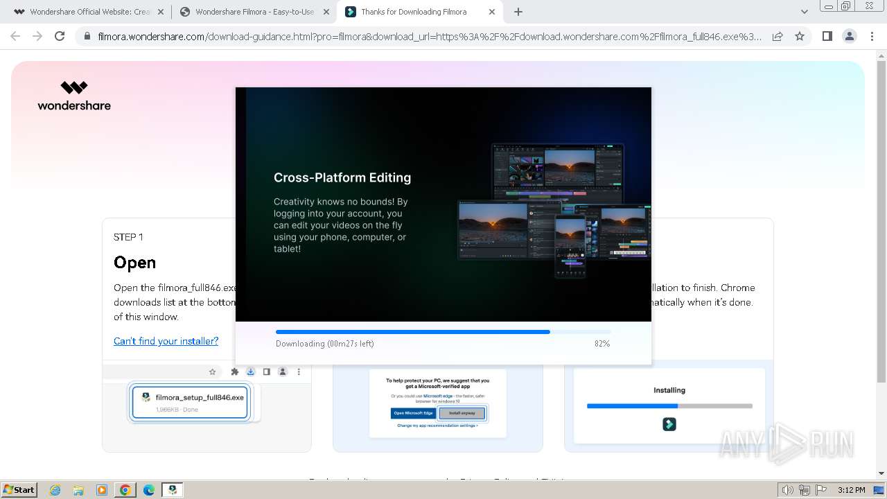Open the Can't find your installer link
Screen dimensions: 887x499
166,341
